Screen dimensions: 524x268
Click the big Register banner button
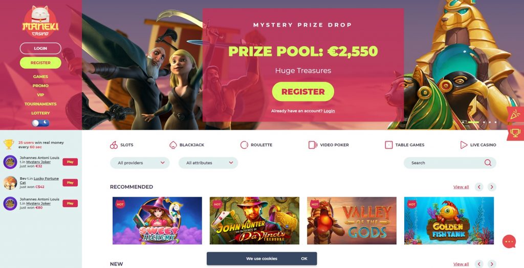click(x=303, y=92)
